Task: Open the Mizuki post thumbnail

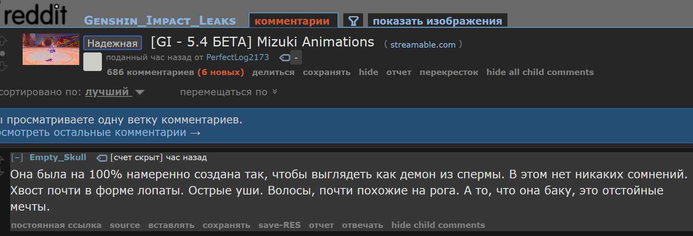Action: (x=51, y=49)
